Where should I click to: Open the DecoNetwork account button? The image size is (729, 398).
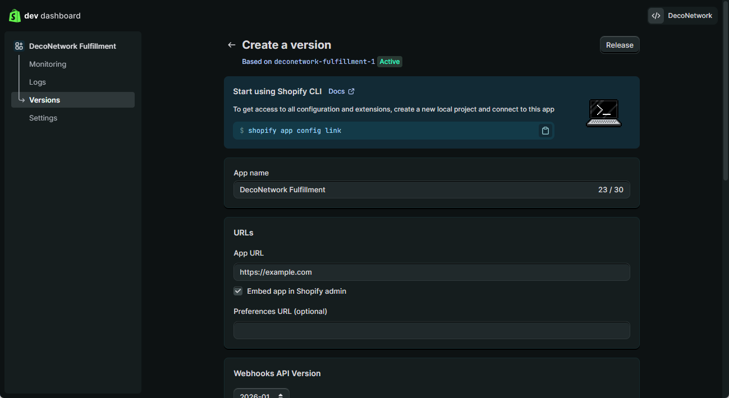[682, 16]
